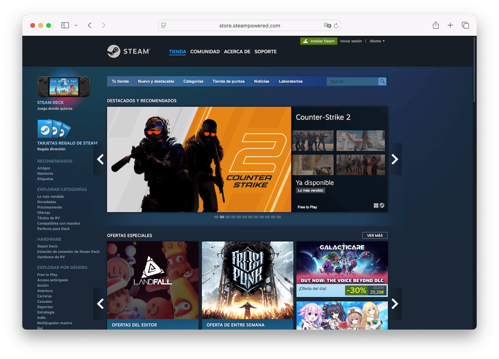Open Títulos de RV link
The height and width of the screenshot is (359, 499).
[48, 218]
